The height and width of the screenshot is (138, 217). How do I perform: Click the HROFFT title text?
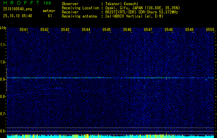(21, 3)
